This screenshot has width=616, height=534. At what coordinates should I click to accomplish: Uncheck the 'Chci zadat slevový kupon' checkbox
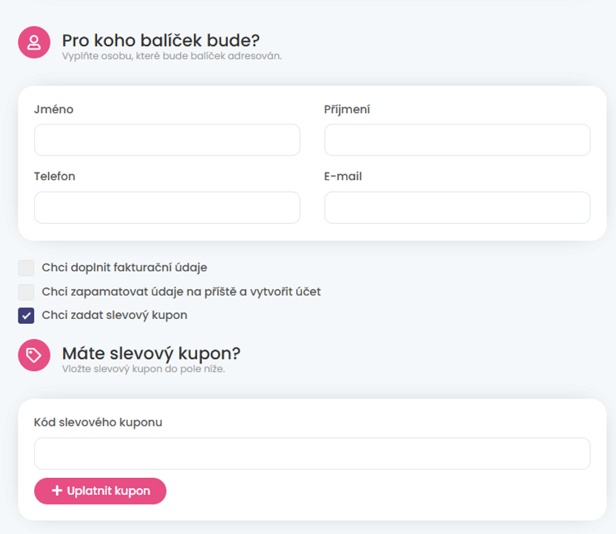[26, 316]
